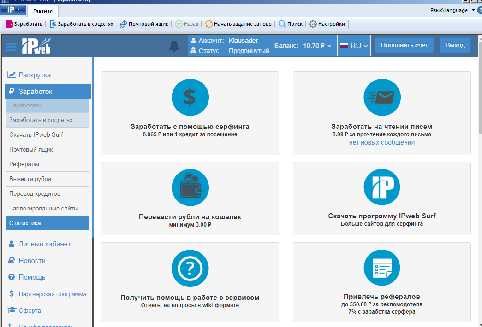Click the нет новых сообщений link
Viewport: 482px width, 327px height.
[x=382, y=142]
